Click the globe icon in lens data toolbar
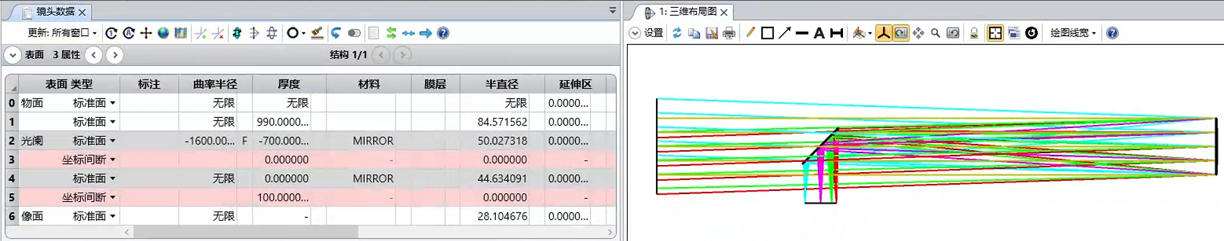The image size is (1224, 241). point(163,33)
